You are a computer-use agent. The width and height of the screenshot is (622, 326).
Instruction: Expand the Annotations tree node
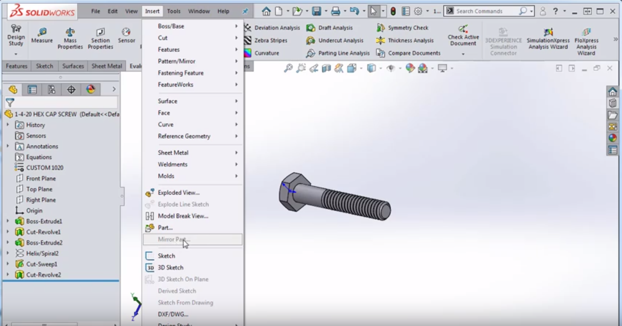click(x=8, y=146)
